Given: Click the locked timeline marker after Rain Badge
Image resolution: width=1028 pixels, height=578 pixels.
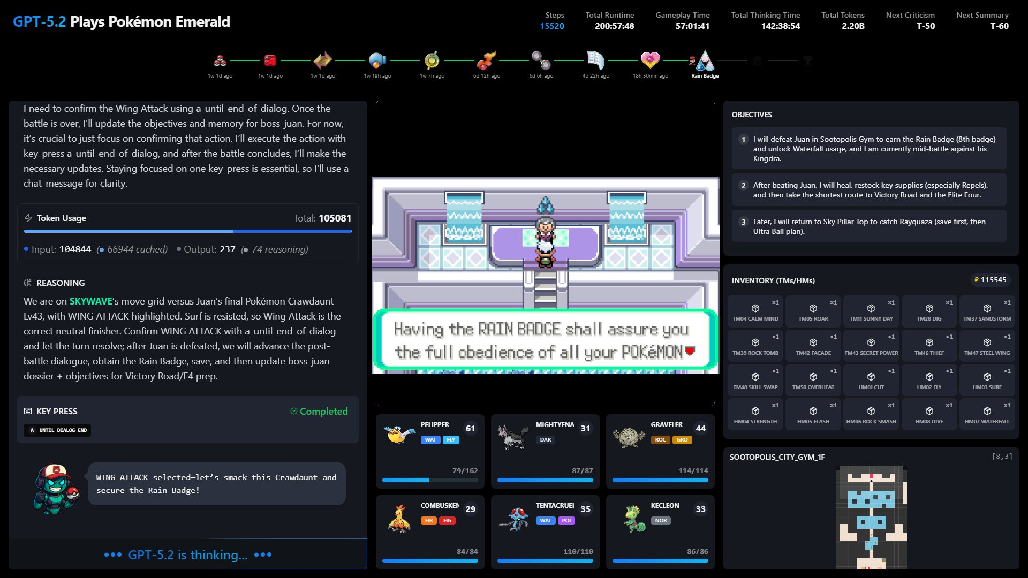Looking at the screenshot, I should (x=757, y=60).
